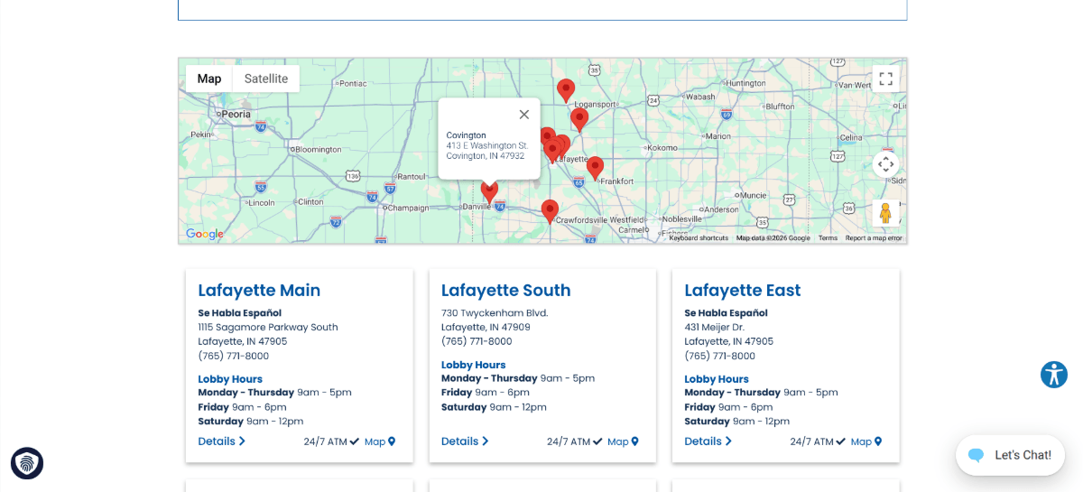This screenshot has height=492, width=1083.
Task: Click Map pin link for Lafayette South
Action: pos(623,441)
